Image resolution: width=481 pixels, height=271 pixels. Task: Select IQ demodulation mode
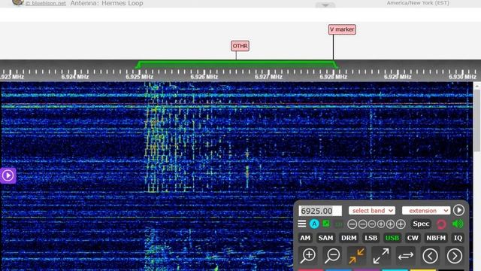[x=458, y=238]
